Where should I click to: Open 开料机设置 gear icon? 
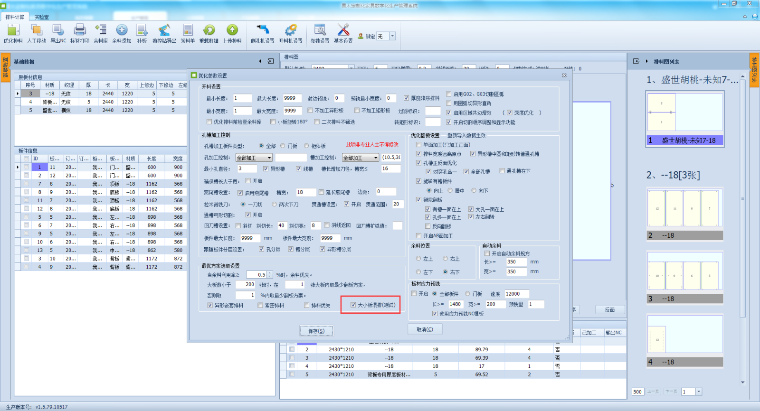pyautogui.click(x=290, y=31)
